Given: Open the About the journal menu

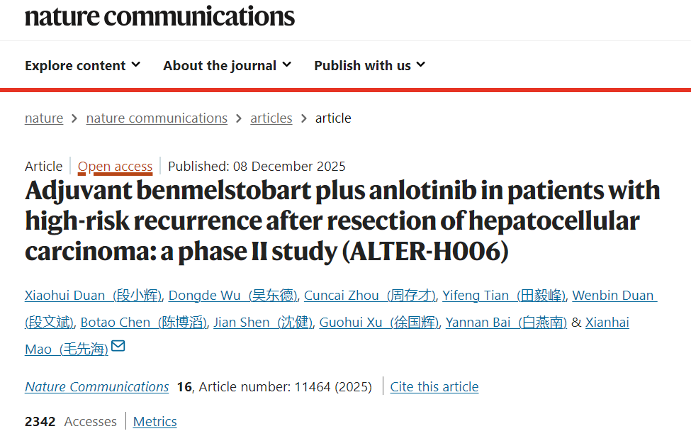Looking at the screenshot, I should 227,65.
